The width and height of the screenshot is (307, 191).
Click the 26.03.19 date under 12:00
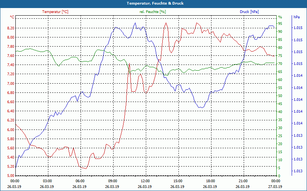point(145,186)
